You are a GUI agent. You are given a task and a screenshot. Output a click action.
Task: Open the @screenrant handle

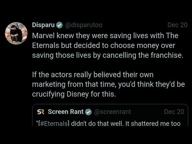112,112
